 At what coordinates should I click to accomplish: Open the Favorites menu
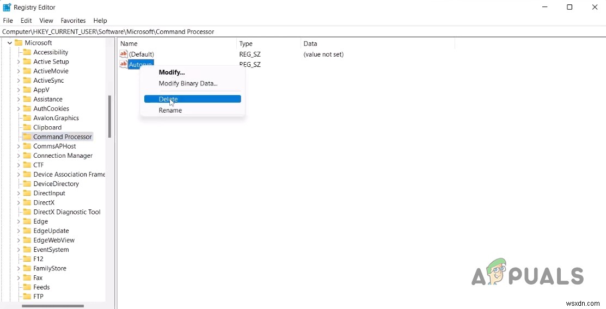[73, 21]
